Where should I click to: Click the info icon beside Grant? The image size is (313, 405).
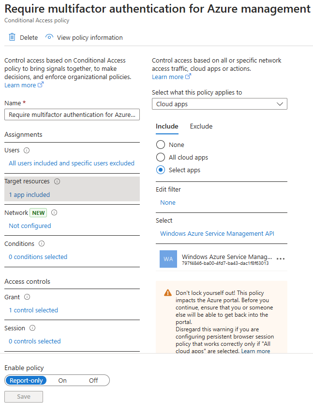[27, 297]
